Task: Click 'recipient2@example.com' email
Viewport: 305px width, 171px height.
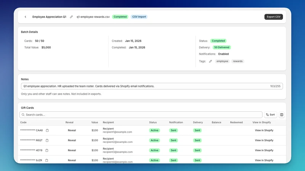Action: [117, 142]
